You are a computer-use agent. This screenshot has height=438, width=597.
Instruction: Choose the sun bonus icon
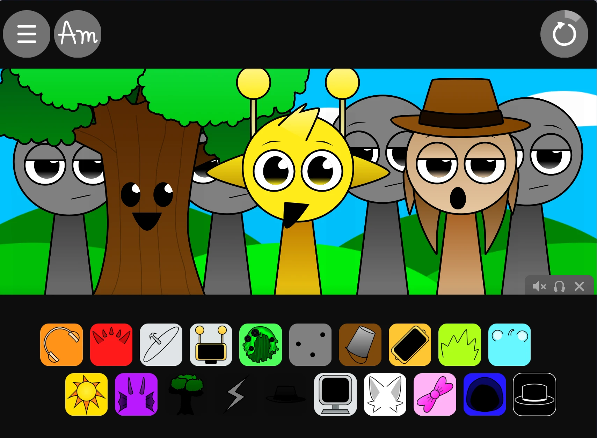coord(86,394)
